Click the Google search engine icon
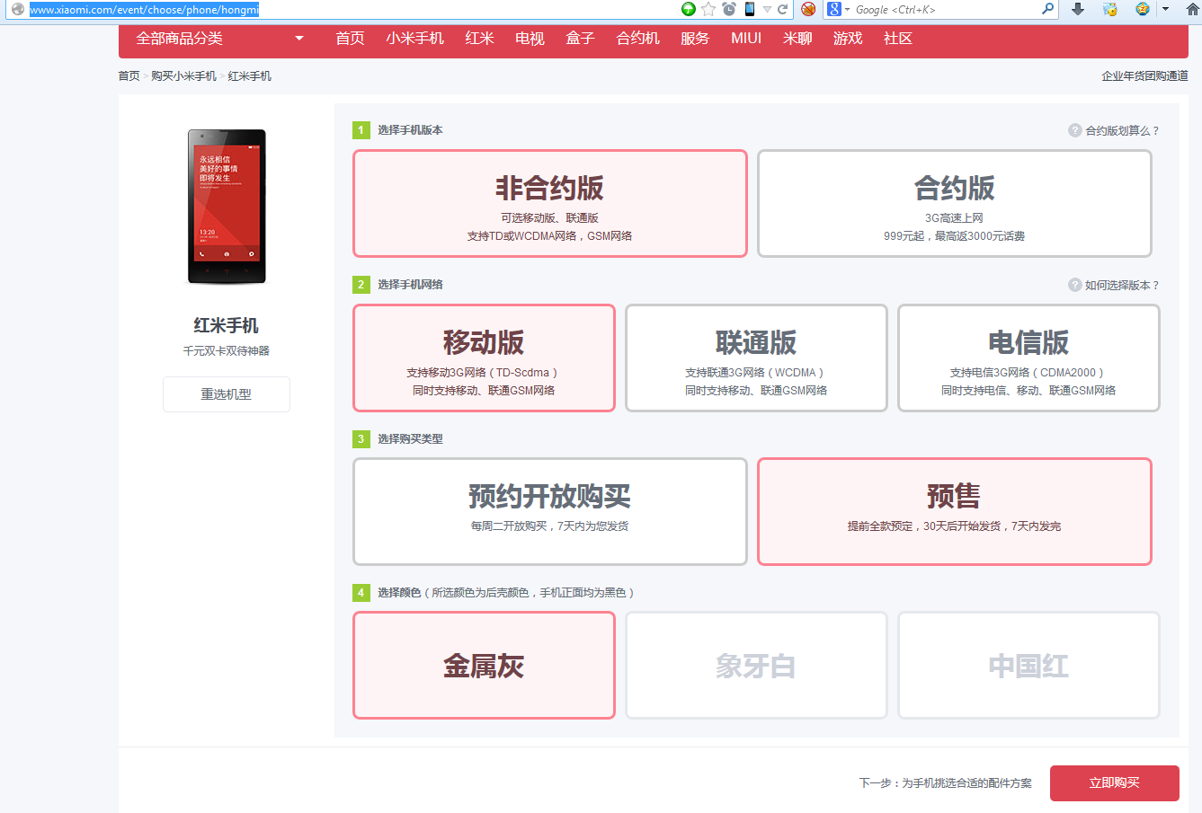The height and width of the screenshot is (813, 1202). [x=834, y=9]
